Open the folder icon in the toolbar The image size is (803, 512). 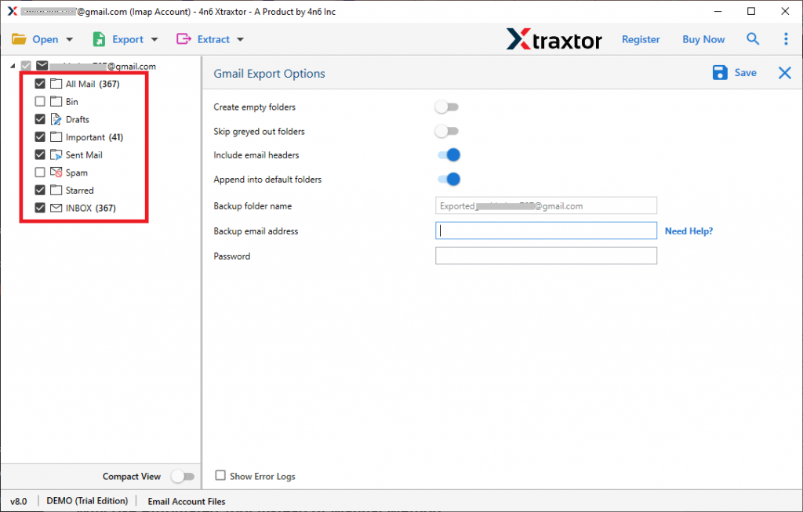coord(19,39)
